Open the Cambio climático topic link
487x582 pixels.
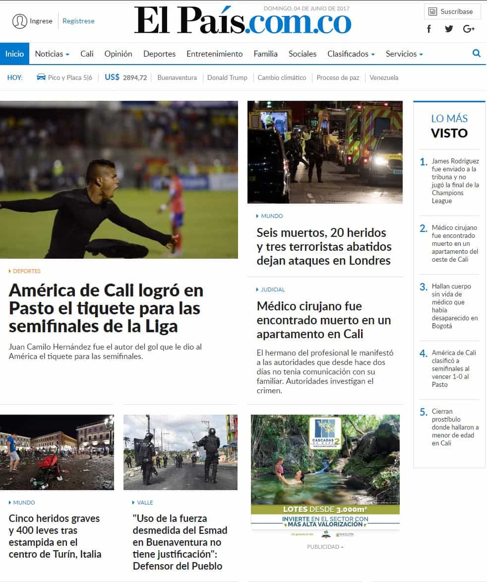point(282,77)
